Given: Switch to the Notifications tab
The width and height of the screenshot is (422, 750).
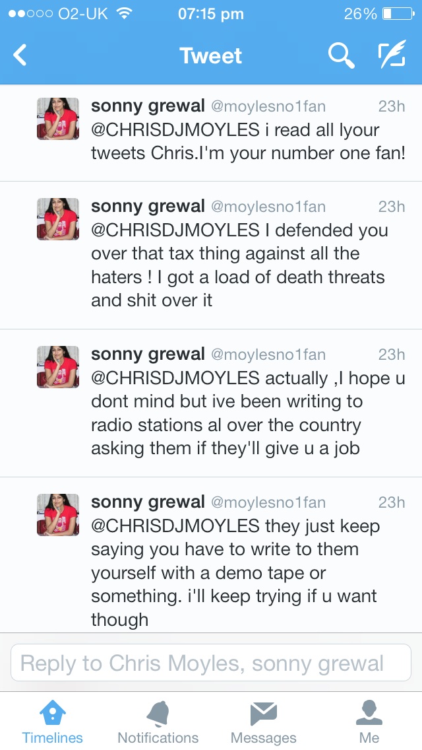Looking at the screenshot, I should click(158, 722).
